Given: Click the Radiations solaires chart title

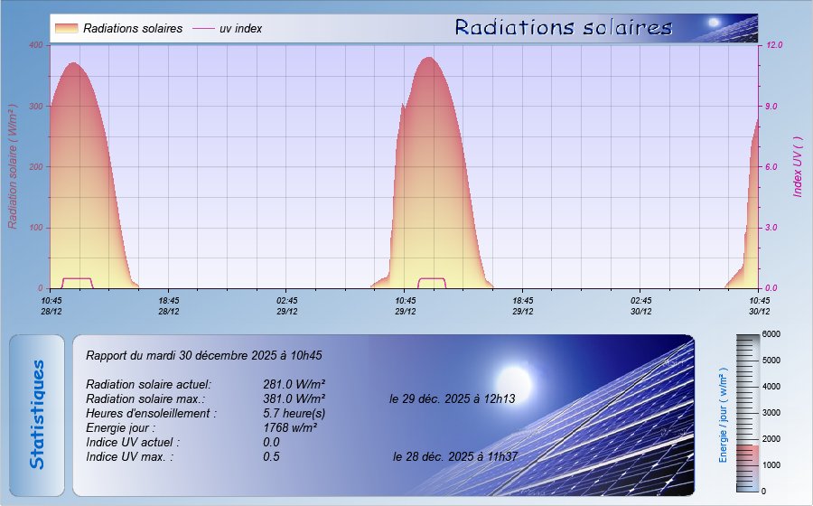Looking at the screenshot, I should coord(563,28).
